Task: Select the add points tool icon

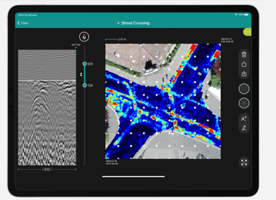Action: pyautogui.click(x=244, y=119)
